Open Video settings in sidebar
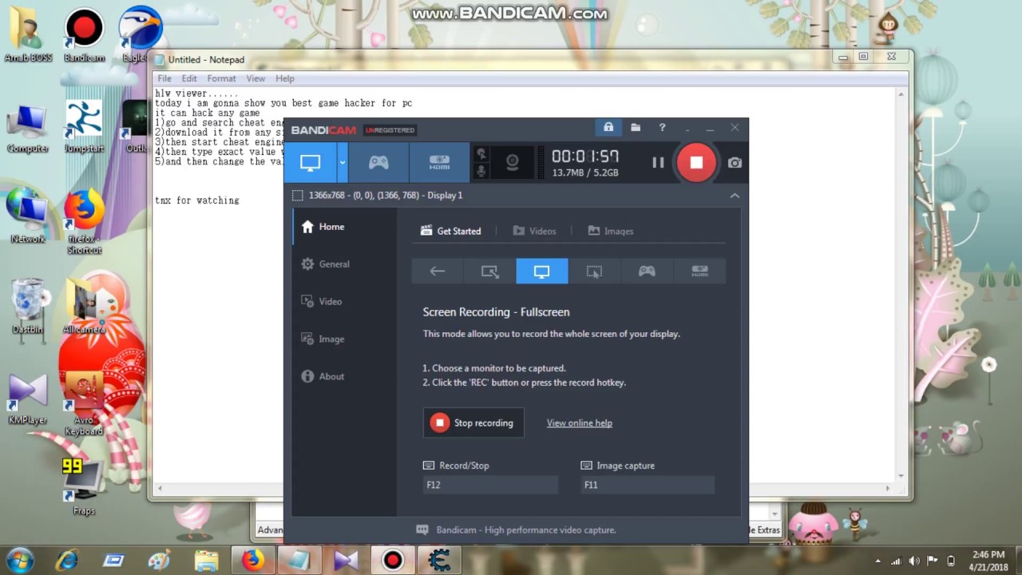 [x=343, y=302]
